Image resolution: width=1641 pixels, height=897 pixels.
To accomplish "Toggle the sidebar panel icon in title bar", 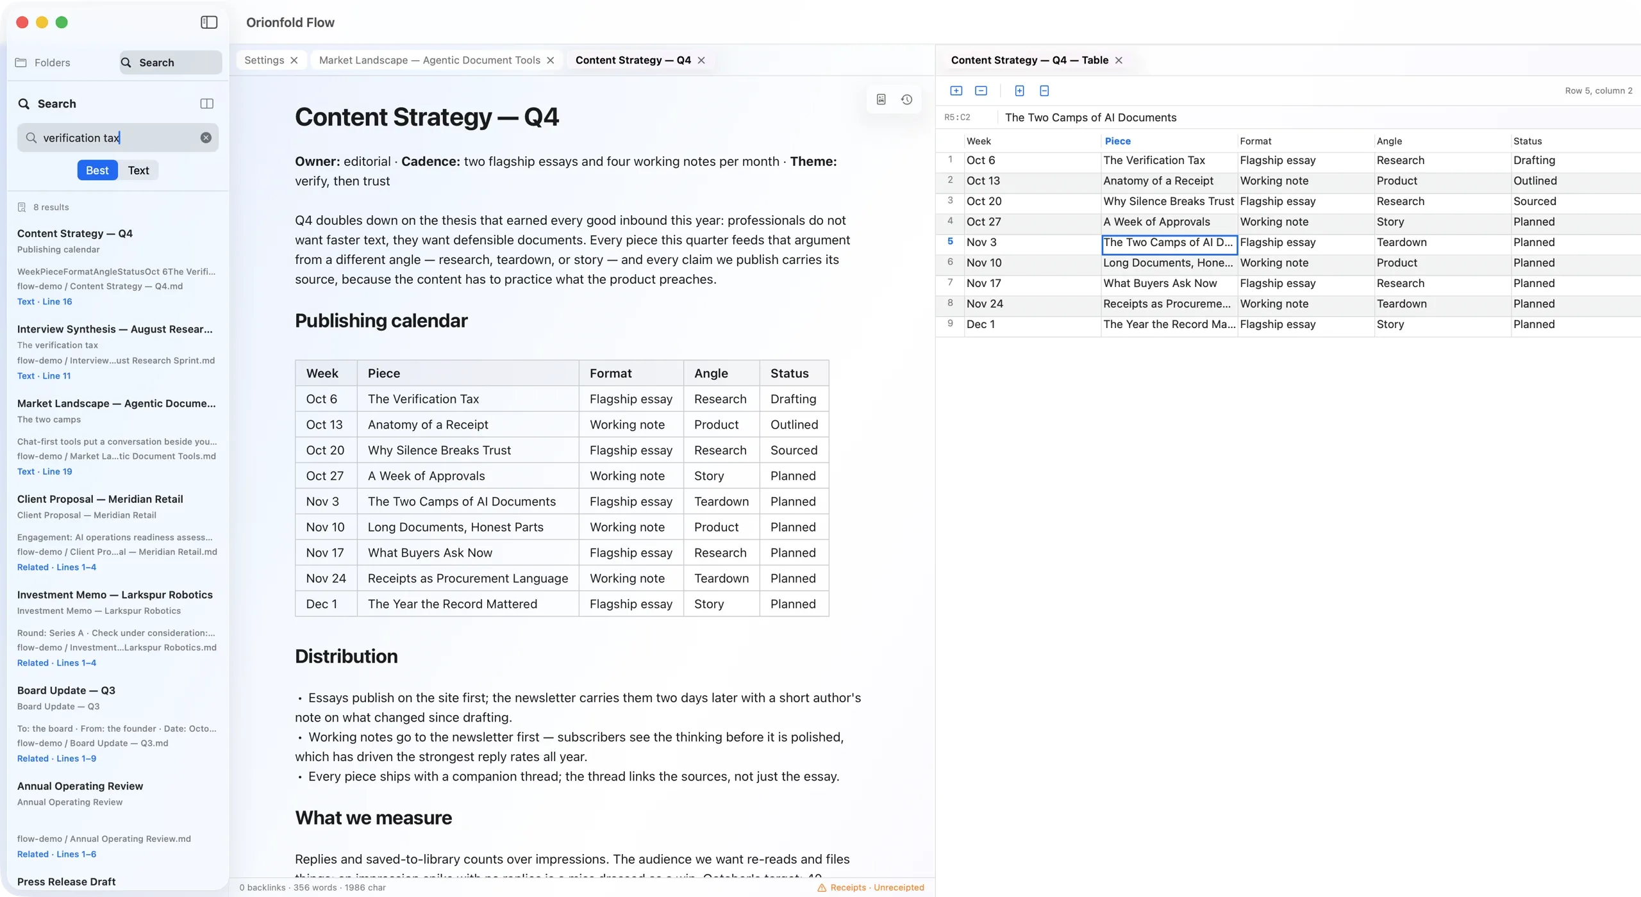I will pyautogui.click(x=209, y=22).
